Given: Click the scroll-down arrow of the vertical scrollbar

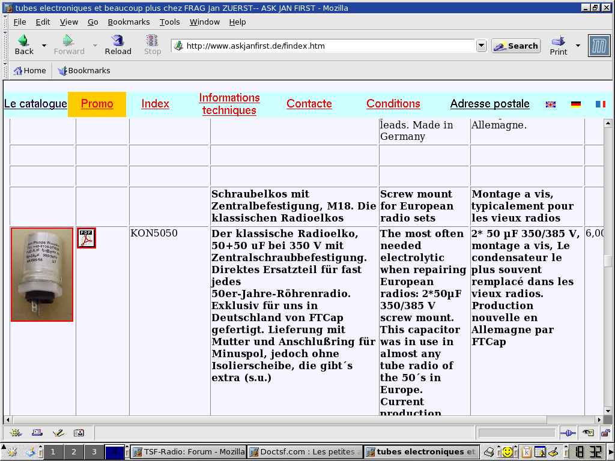Looking at the screenshot, I should [x=608, y=411].
